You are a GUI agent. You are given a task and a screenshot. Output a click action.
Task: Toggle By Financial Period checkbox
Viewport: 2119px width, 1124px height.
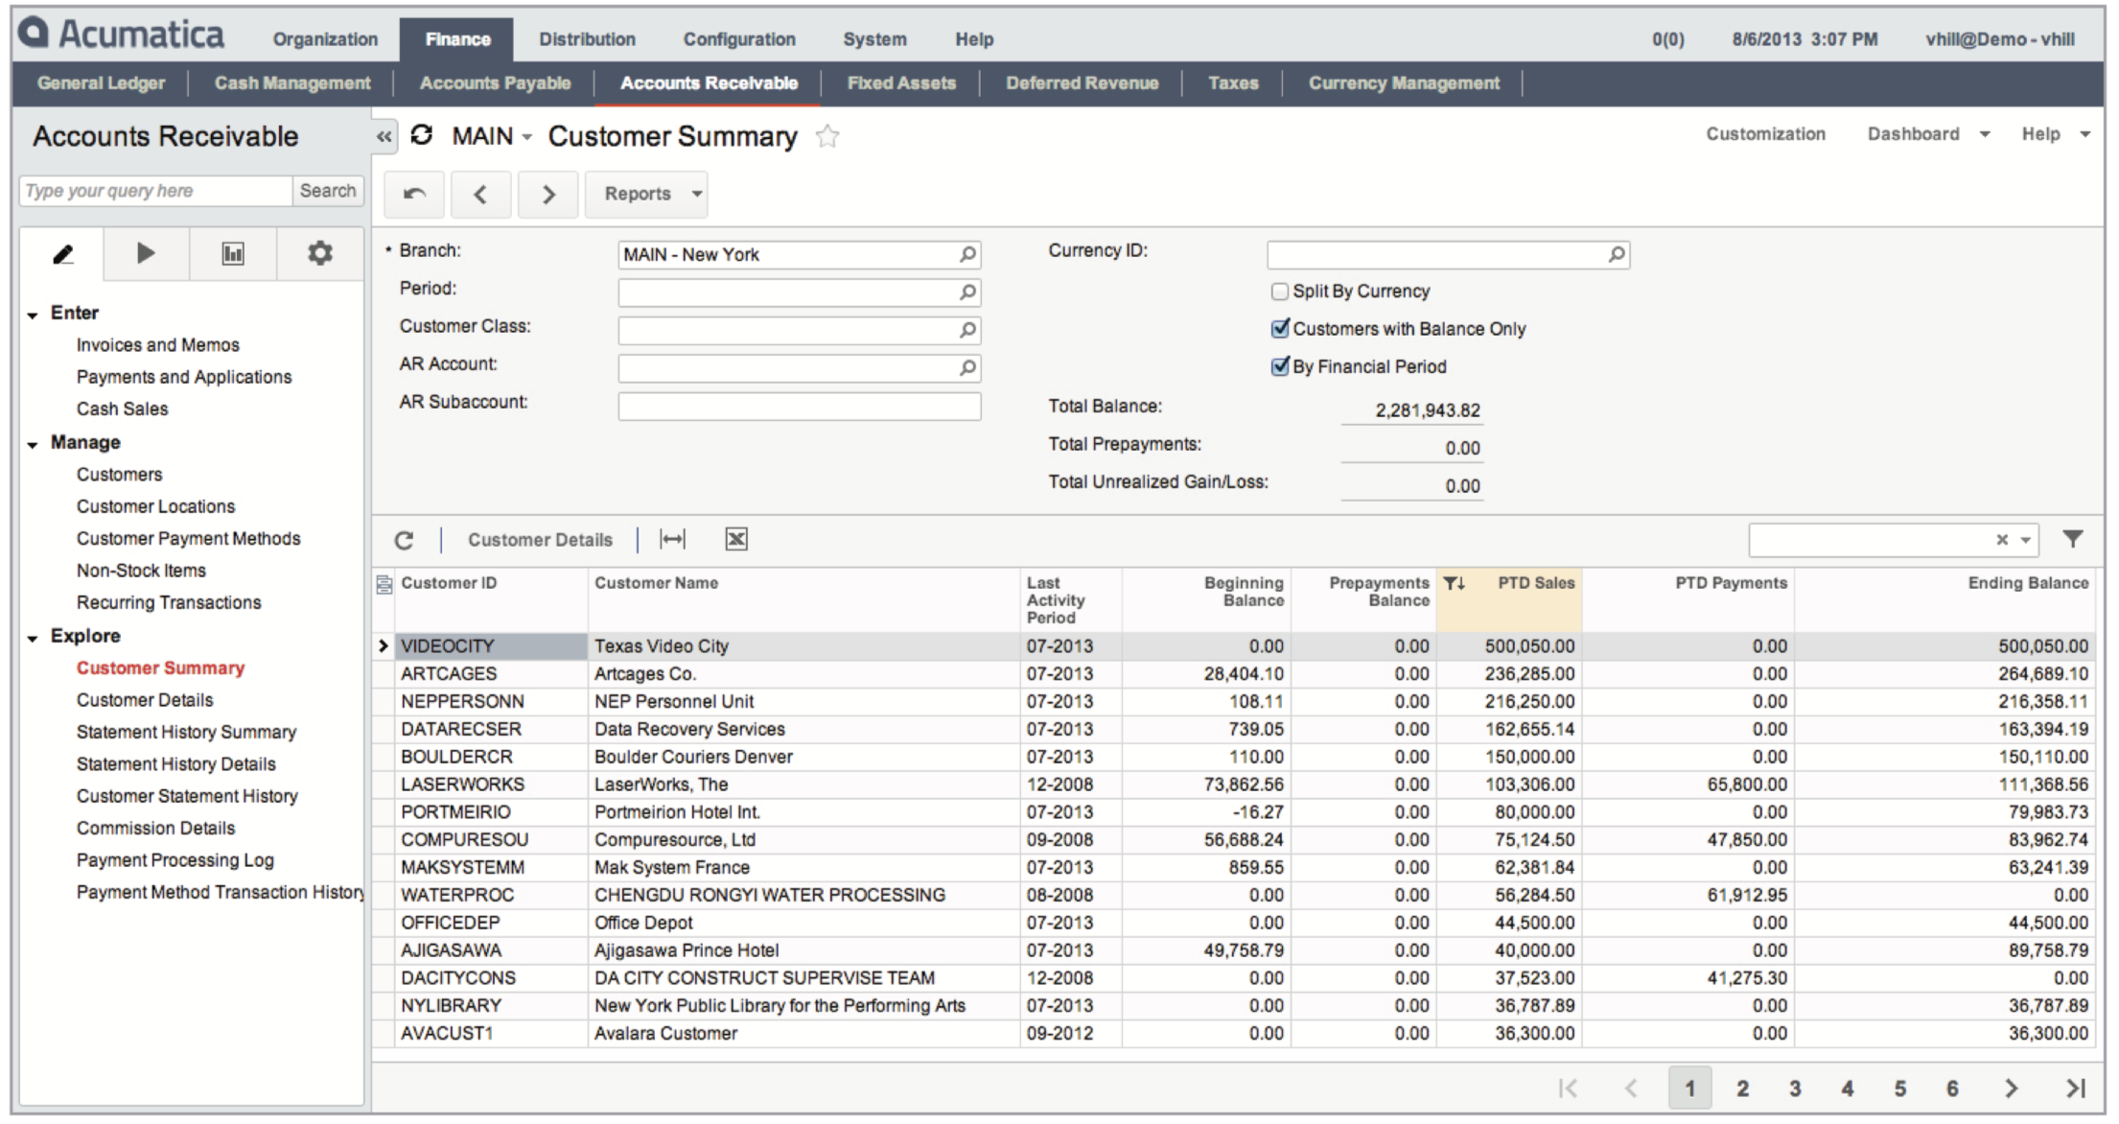point(1280,366)
